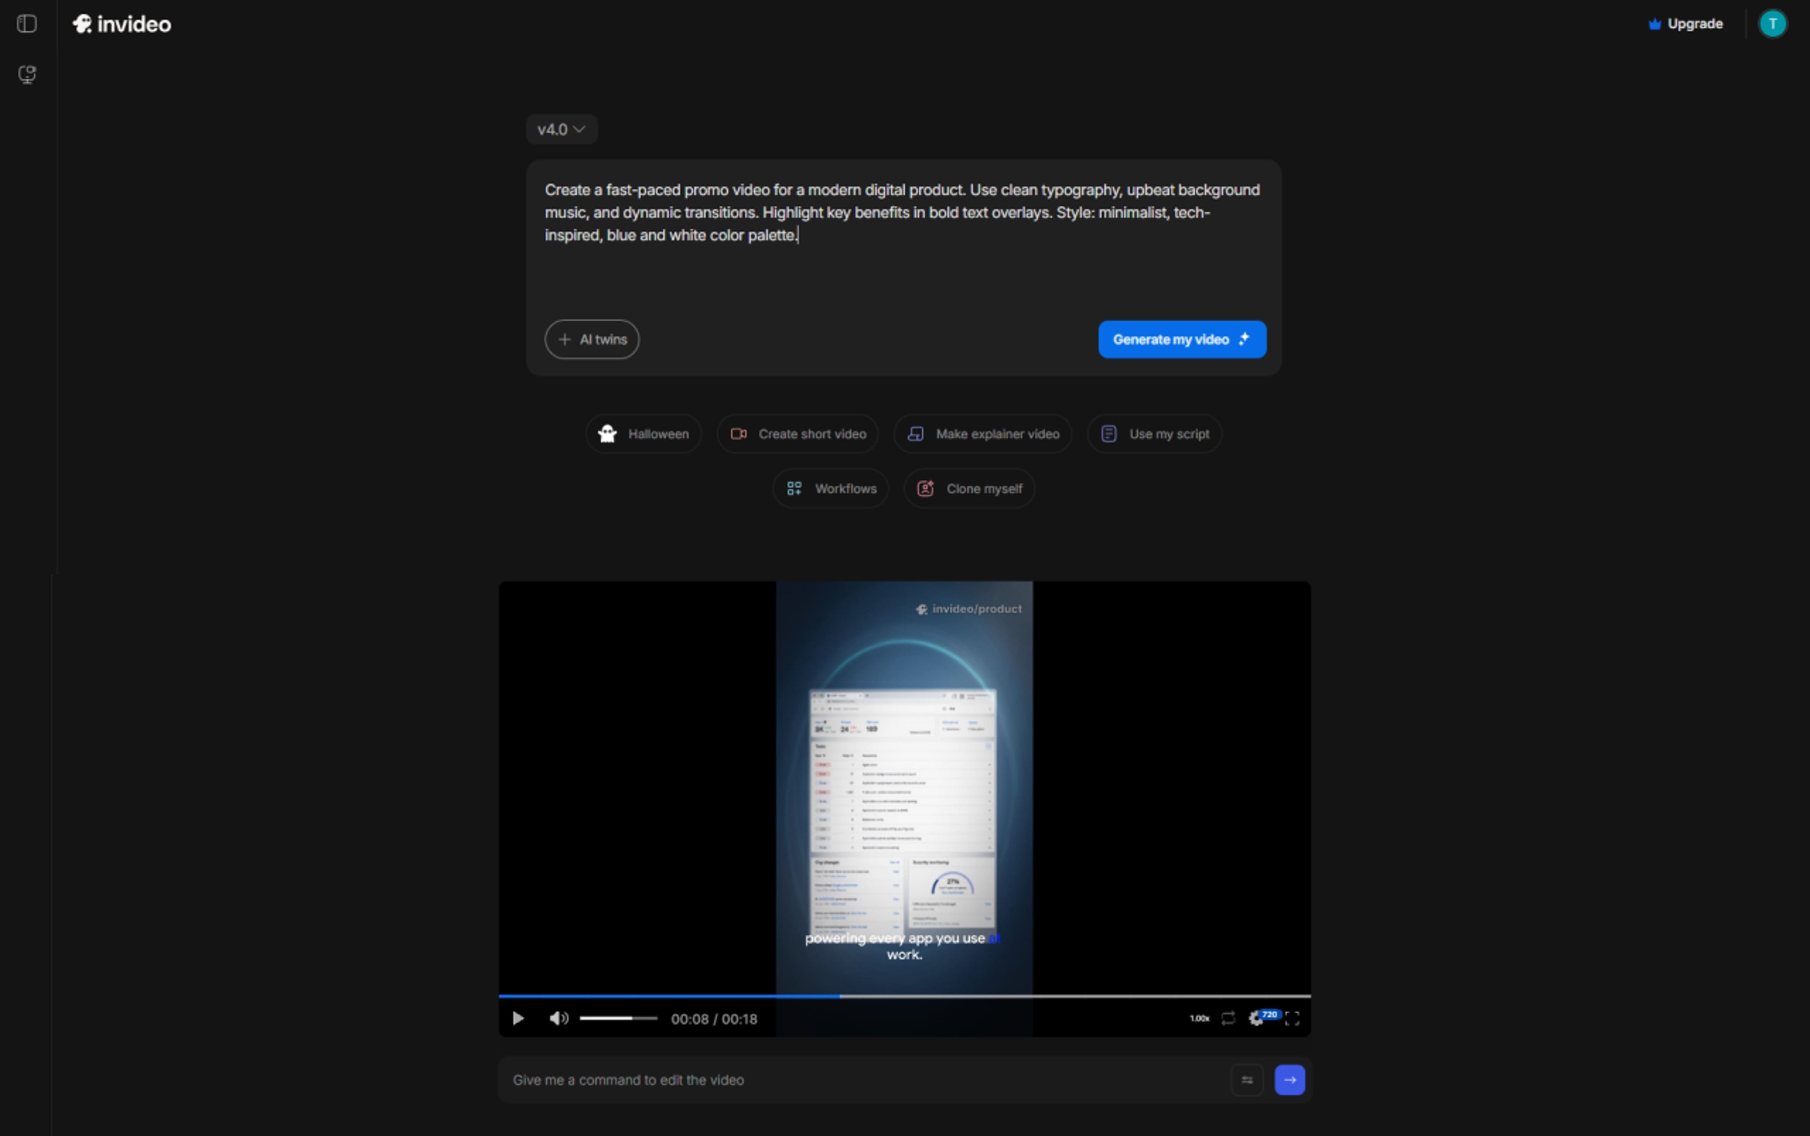Image resolution: width=1810 pixels, height=1136 pixels.
Task: Enable loop playback on the video
Action: point(1228,1017)
